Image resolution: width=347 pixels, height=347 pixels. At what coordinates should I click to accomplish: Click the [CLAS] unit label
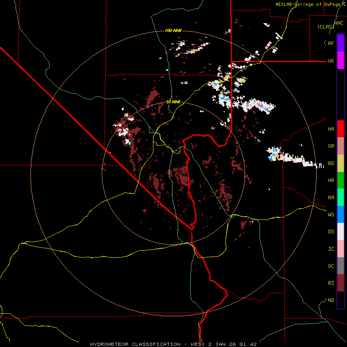click(325, 27)
